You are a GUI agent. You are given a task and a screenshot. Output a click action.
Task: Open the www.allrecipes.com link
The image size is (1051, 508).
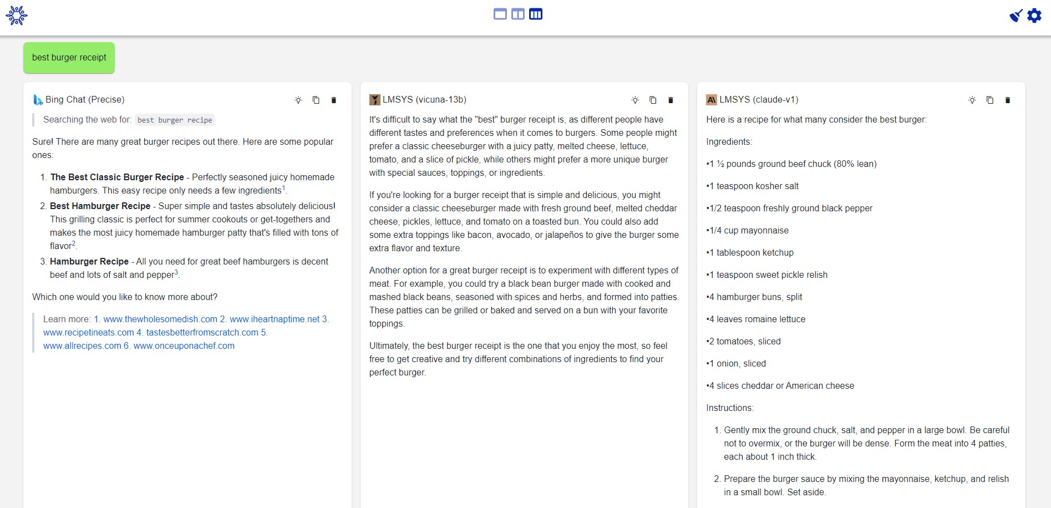coord(82,346)
